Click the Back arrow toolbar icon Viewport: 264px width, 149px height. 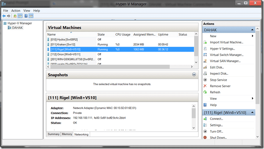(4, 16)
